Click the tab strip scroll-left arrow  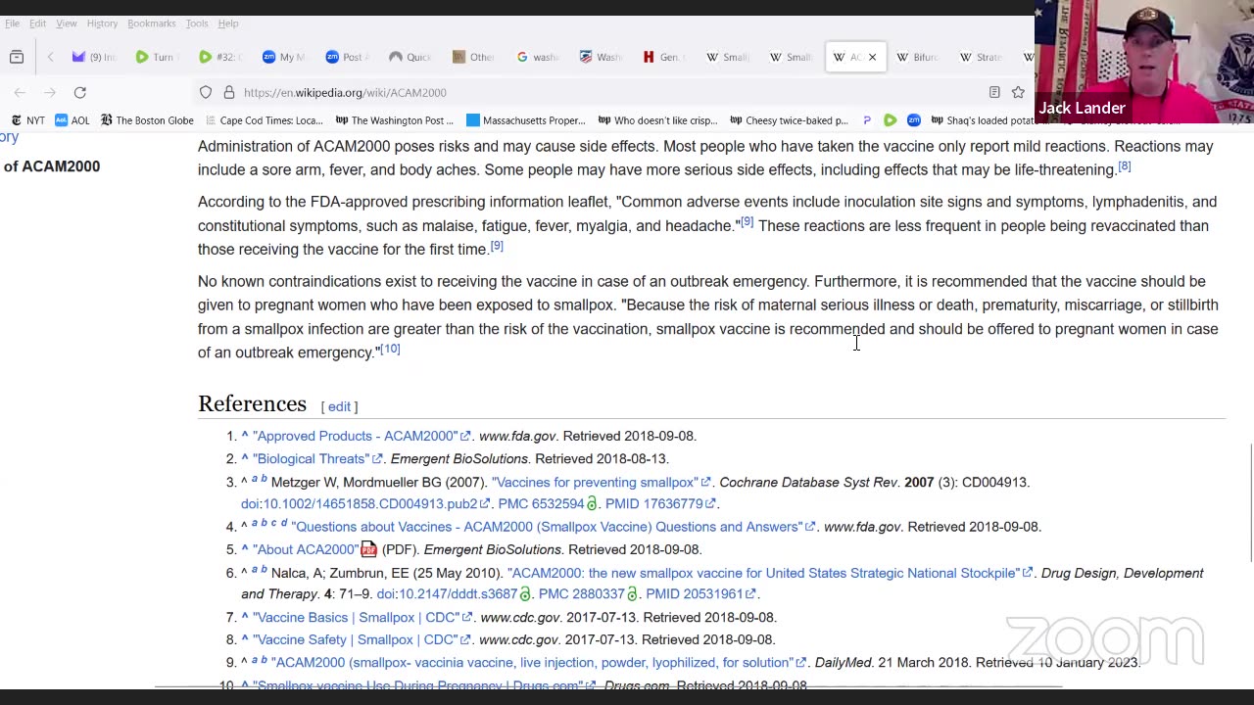[x=50, y=57]
